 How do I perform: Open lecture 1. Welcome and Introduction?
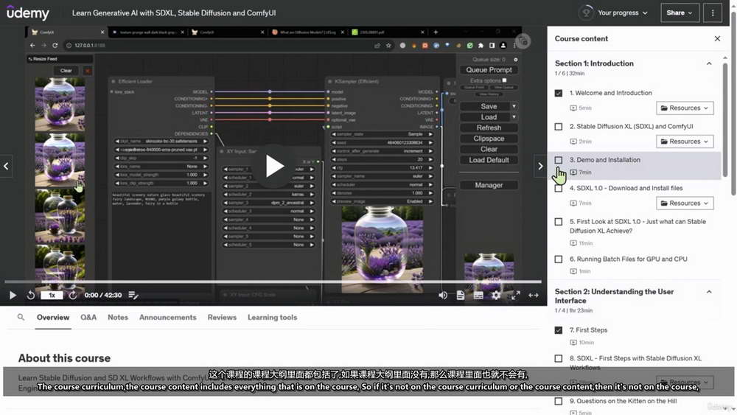point(610,93)
